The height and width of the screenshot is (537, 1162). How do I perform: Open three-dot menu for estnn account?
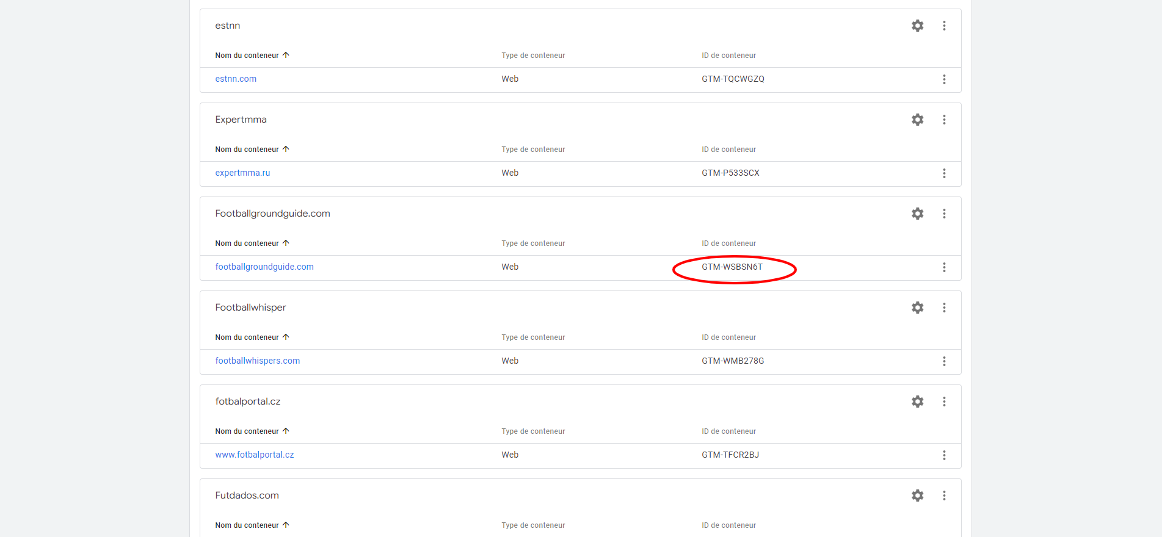pos(944,26)
